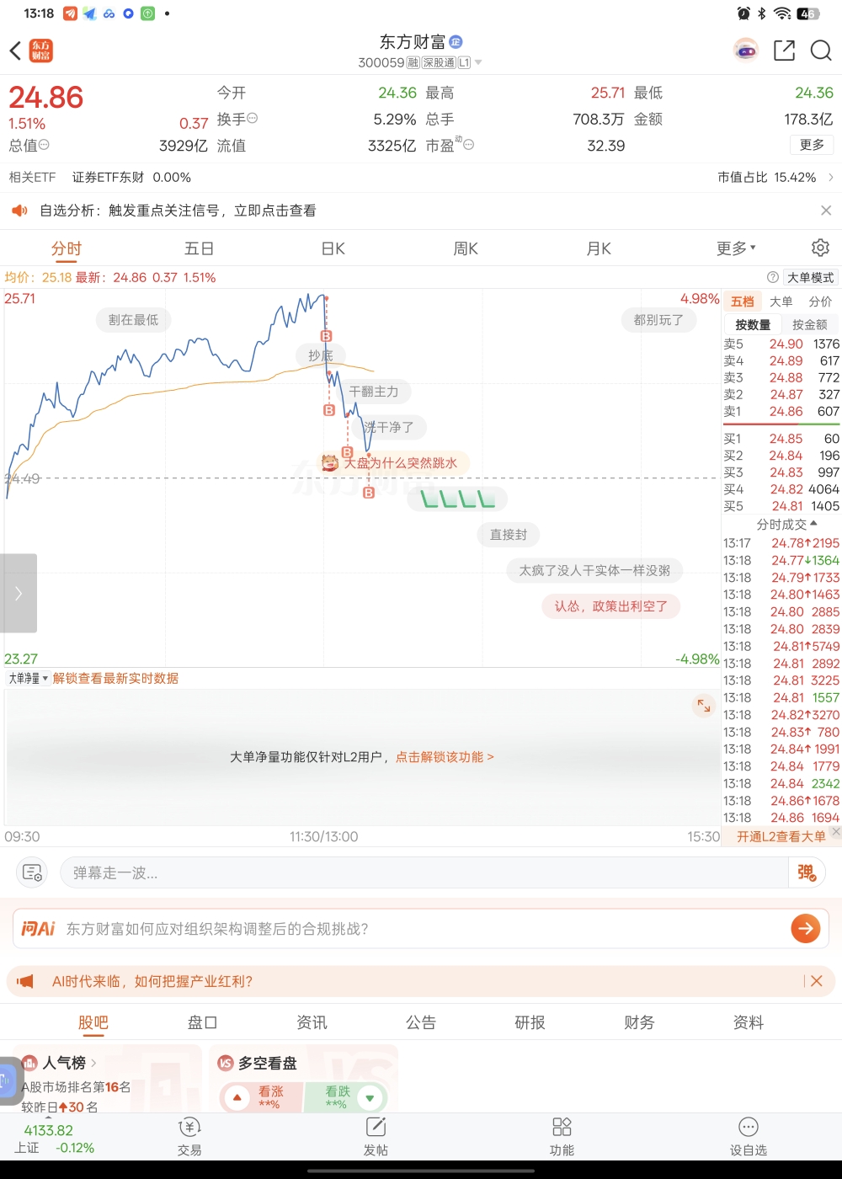Tap the back arrow icon
The image size is (842, 1179).
tap(15, 51)
